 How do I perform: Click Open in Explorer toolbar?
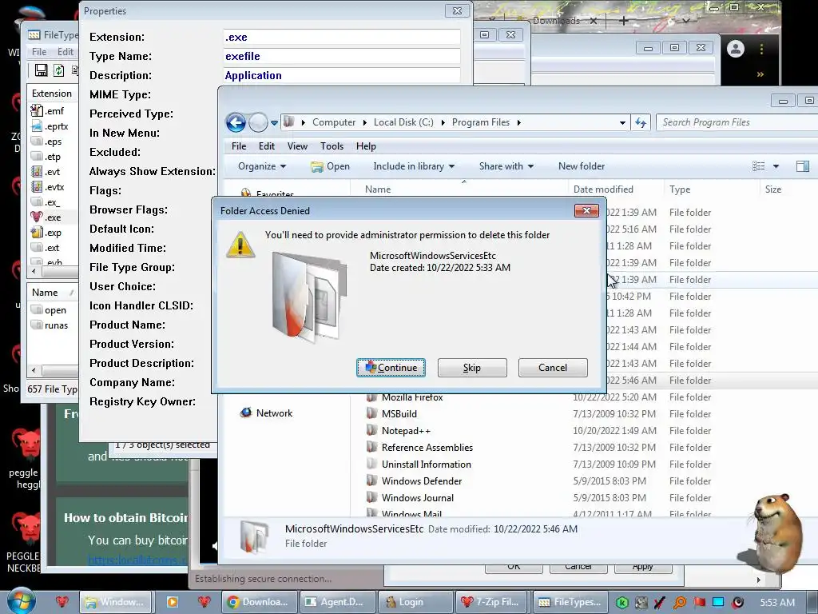[330, 166]
